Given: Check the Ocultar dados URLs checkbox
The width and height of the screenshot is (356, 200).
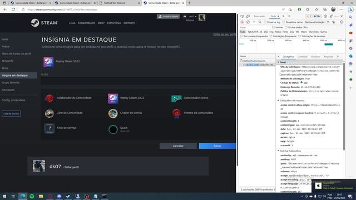Looking at the screenshot, I should (286, 27).
